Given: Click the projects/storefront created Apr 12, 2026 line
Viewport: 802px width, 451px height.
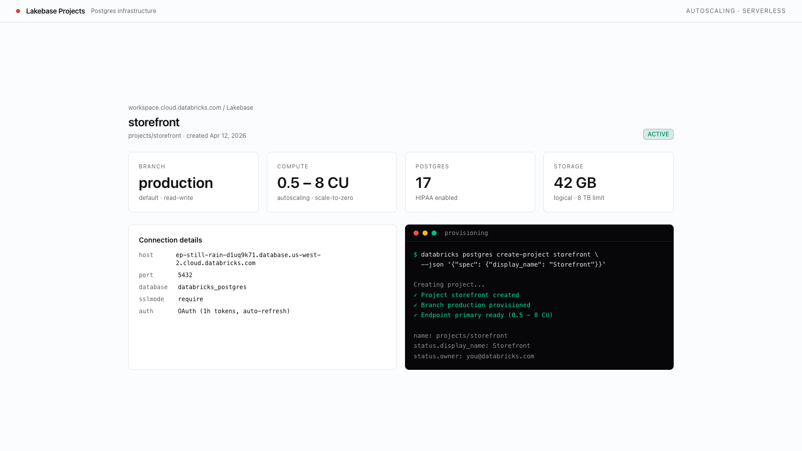Looking at the screenshot, I should 187,136.
